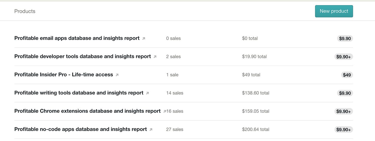Click the 14 sales count
Image resolution: width=375 pixels, height=141 pixels.
pos(175,93)
